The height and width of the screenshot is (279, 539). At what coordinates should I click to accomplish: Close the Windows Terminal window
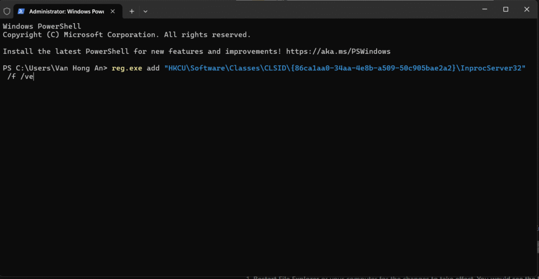click(527, 9)
